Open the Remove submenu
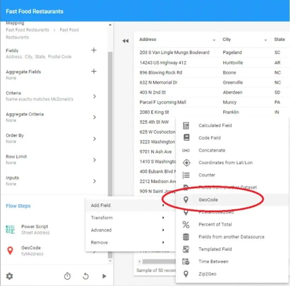Screen dimensions: 290x286 130,242
